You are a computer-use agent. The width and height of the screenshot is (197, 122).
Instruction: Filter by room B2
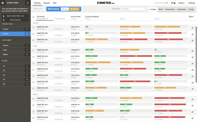pyautogui.click(x=15, y=84)
